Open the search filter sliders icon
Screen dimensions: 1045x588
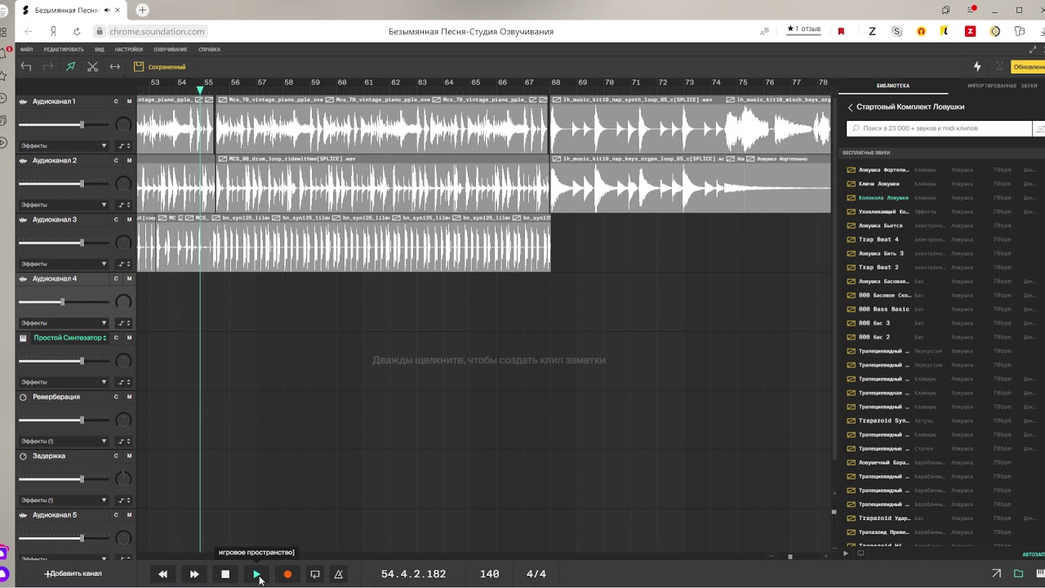coord(1039,128)
